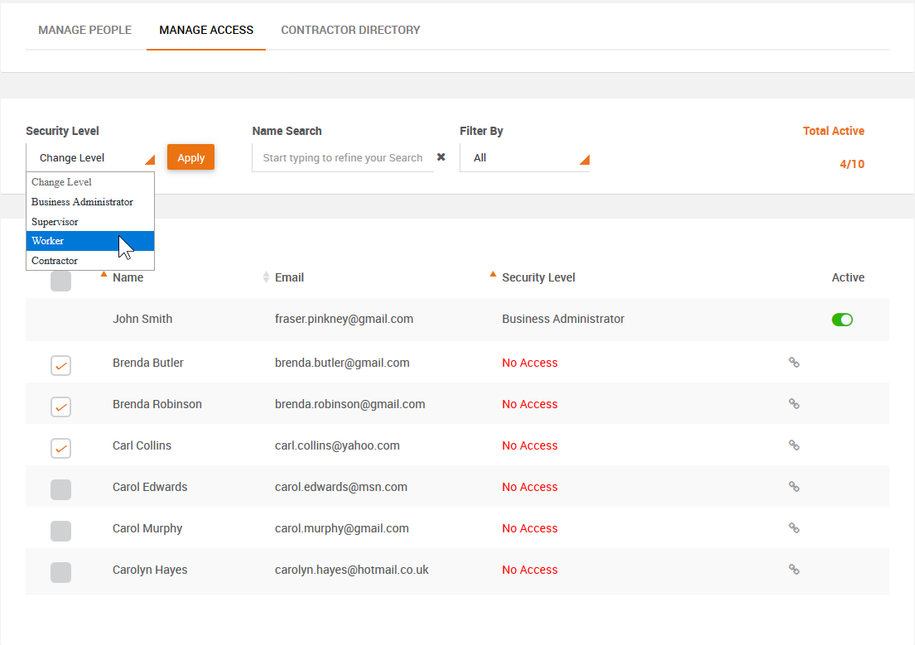The height and width of the screenshot is (645, 915).
Task: Check the Carol Edwards checkbox
Action: click(x=60, y=489)
